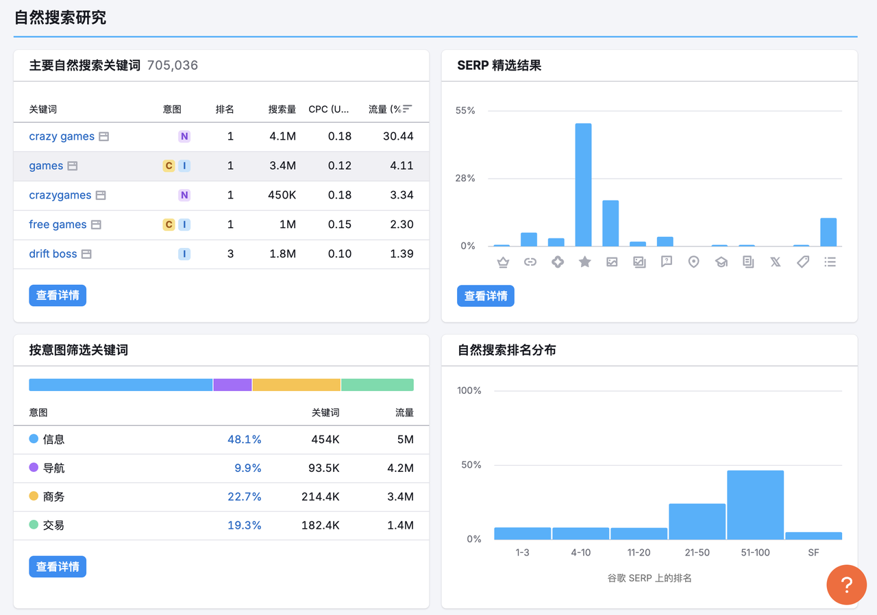Click 查看详情 in SERP 精选结果 panel
The image size is (877, 615).
coord(486,296)
